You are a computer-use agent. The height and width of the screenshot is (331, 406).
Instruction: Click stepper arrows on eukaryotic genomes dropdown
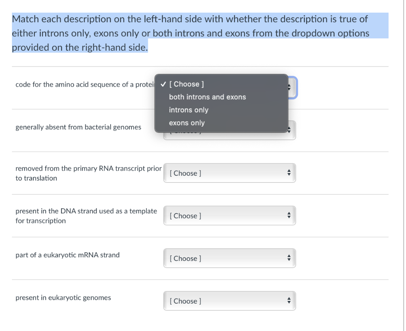click(289, 301)
